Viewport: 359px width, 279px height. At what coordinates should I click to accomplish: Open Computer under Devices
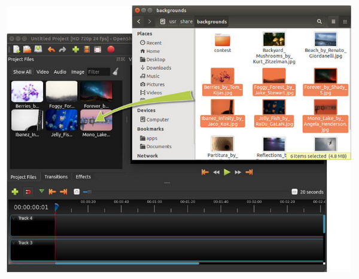point(155,119)
